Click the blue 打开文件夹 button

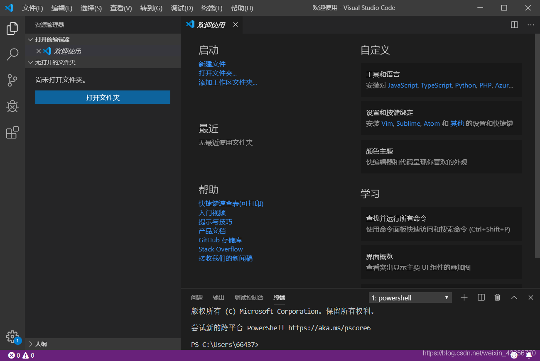[x=103, y=97]
